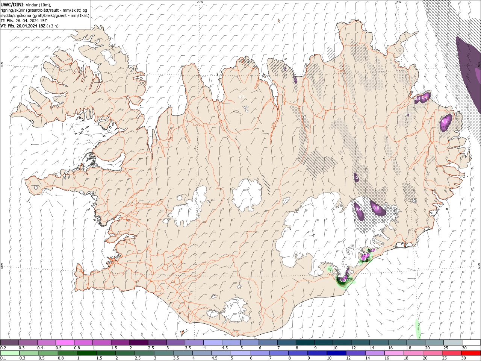Pick upper legend's dark mauve 0.2 swatch

9,343
